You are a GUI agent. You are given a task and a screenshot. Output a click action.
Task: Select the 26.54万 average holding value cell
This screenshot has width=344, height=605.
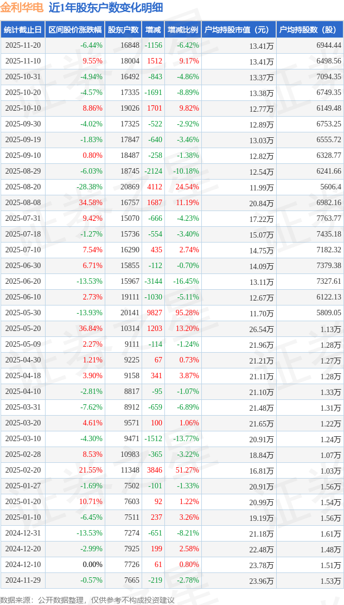coord(261,329)
